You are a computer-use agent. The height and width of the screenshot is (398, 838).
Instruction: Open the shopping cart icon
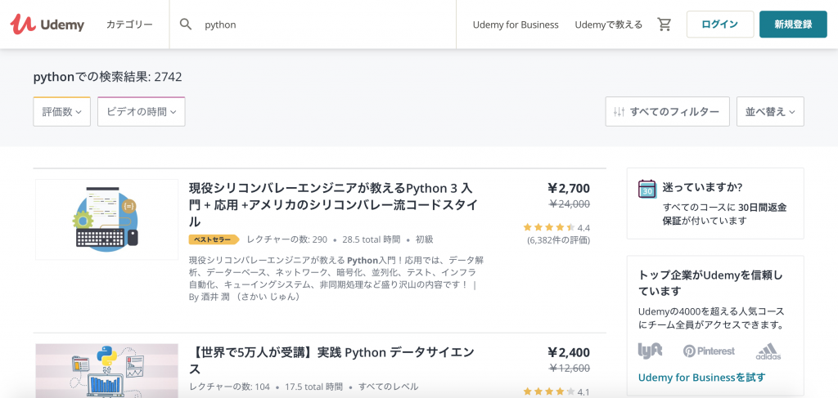(x=665, y=25)
